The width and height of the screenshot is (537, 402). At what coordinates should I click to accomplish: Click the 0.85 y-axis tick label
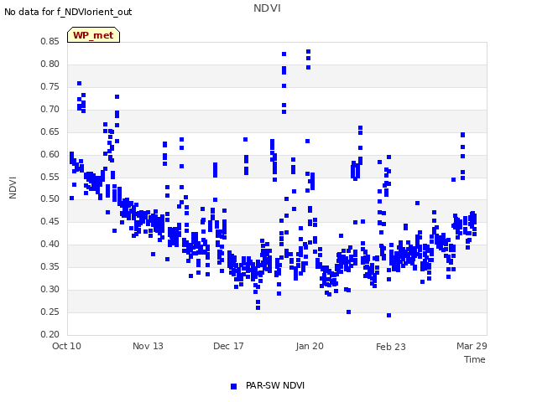tap(50, 41)
